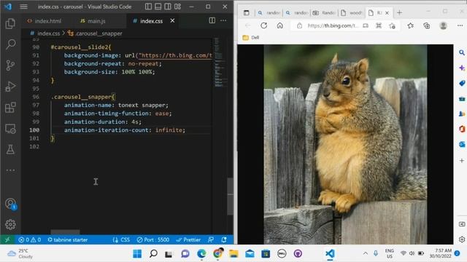Open the Edge profile avatar
Screen dimensions: 467x262
(x=443, y=25)
